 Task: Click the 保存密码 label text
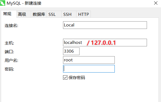(x=77, y=77)
